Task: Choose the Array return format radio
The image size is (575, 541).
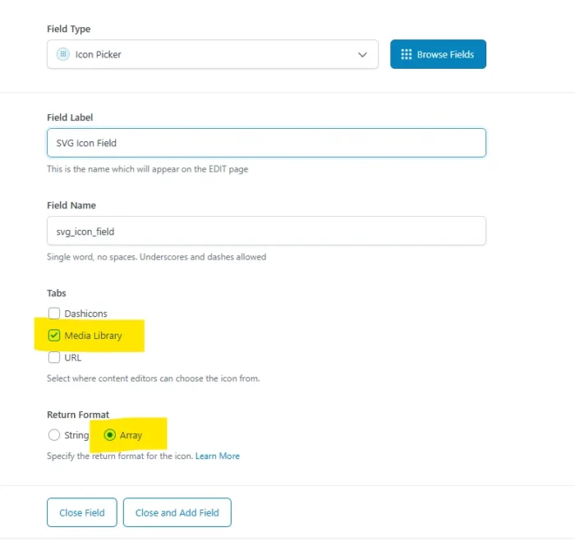Action: pos(110,435)
